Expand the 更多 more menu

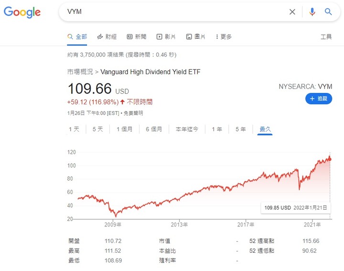(224, 37)
